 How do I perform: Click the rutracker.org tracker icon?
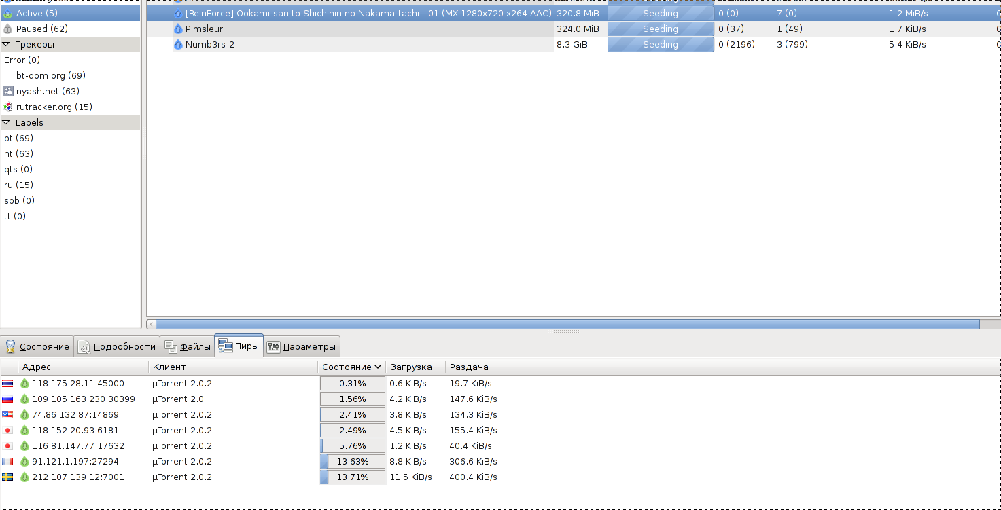[x=8, y=107]
